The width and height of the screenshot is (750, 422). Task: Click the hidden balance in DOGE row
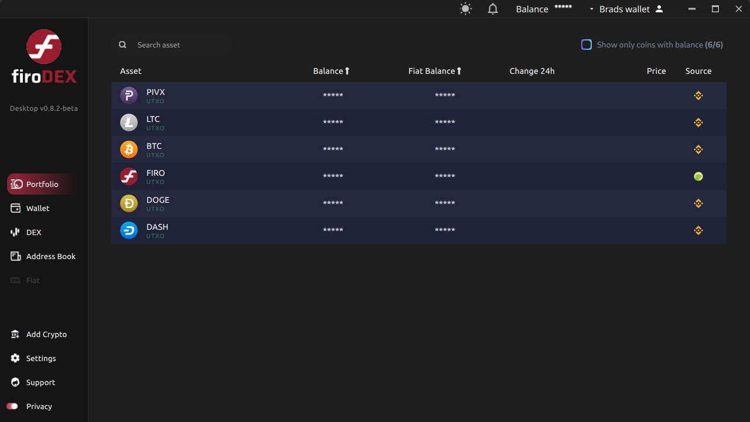tap(333, 203)
